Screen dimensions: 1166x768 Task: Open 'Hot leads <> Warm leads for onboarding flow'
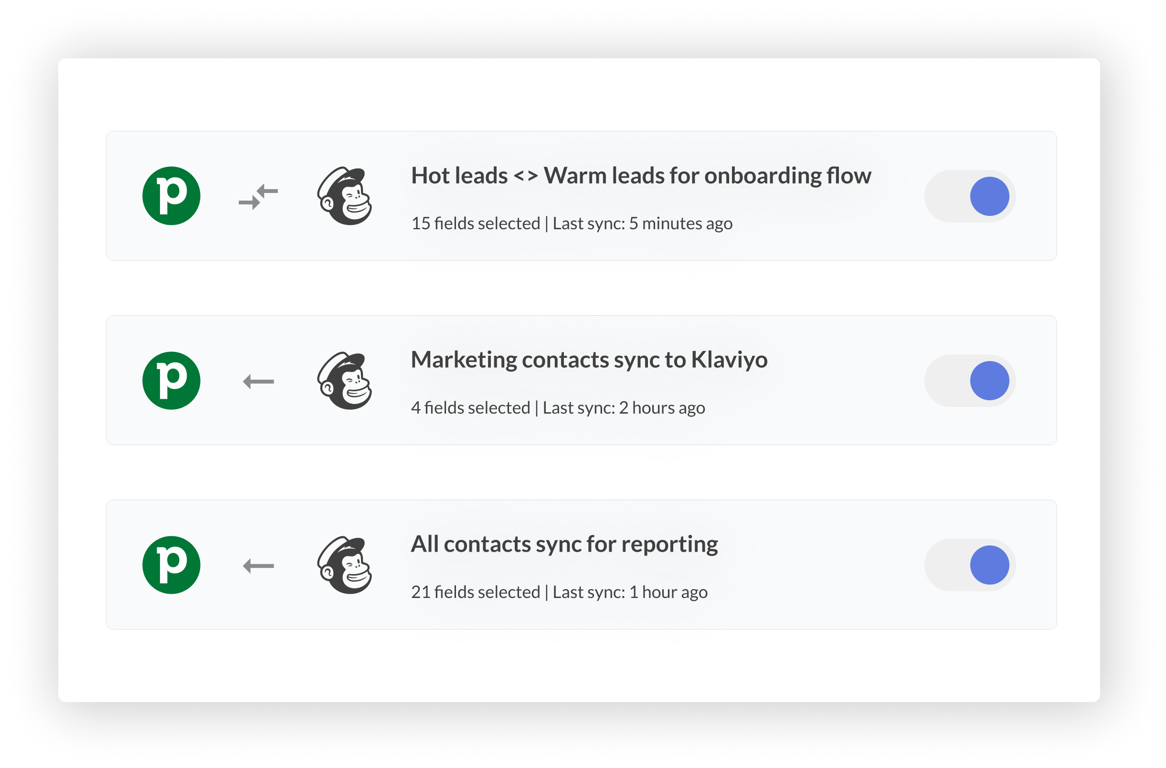pyautogui.click(x=641, y=175)
